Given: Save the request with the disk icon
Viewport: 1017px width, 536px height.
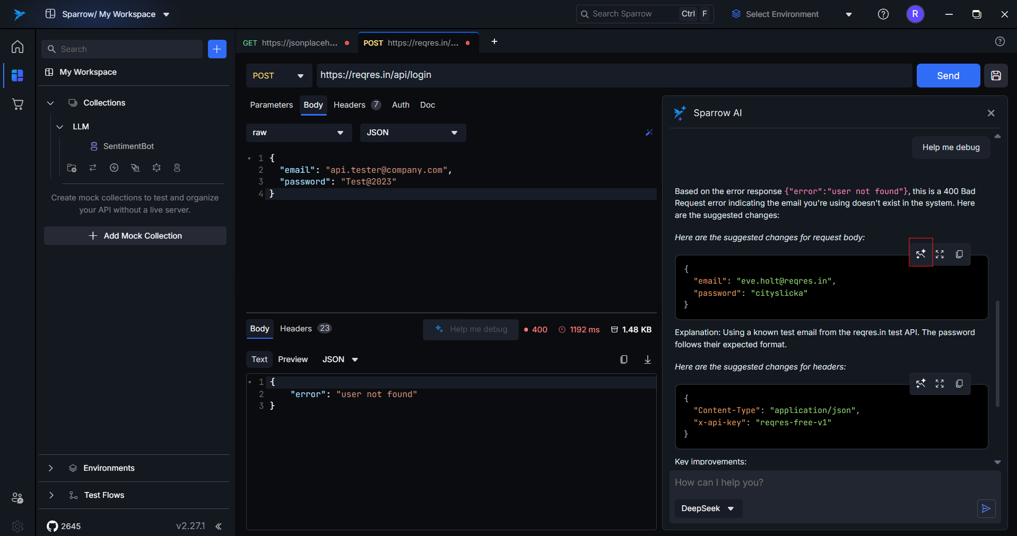Looking at the screenshot, I should pos(996,75).
